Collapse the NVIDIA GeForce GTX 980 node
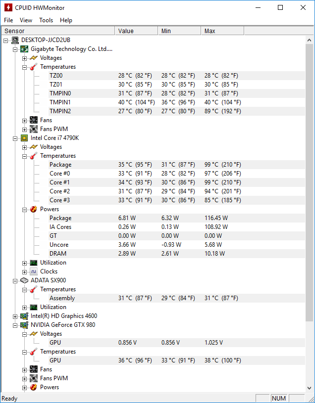Screen dimensions: 315x403 point(15,325)
